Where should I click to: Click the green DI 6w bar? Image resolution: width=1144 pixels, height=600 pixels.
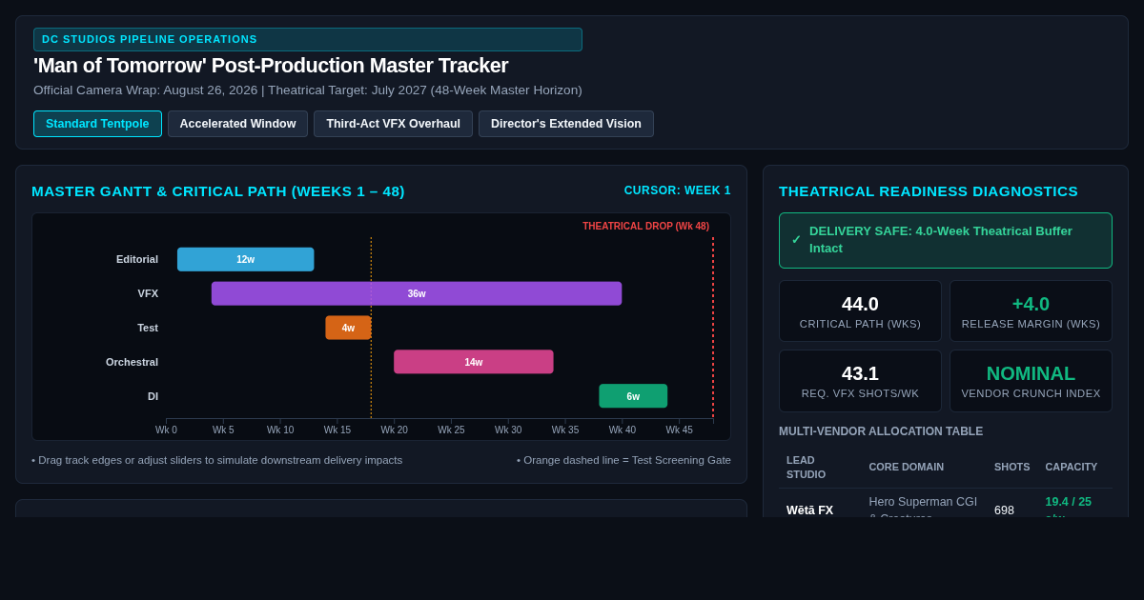tap(633, 396)
